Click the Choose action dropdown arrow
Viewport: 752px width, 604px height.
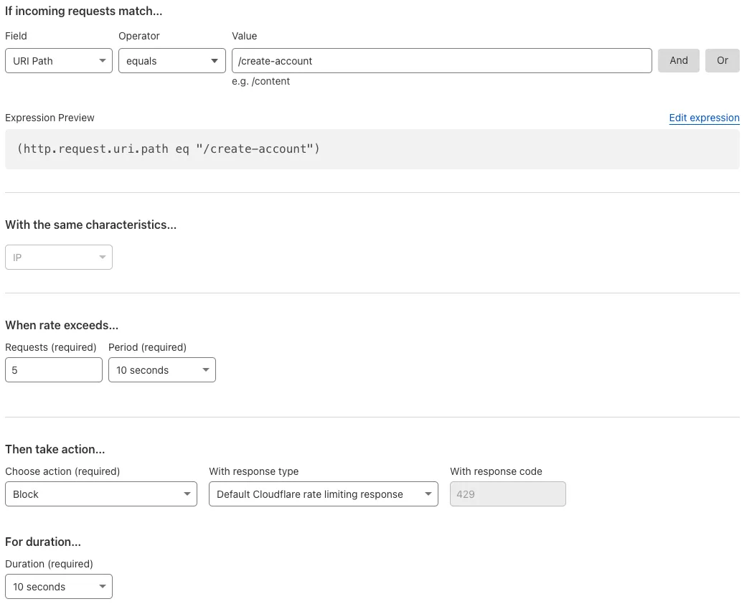pyautogui.click(x=188, y=494)
